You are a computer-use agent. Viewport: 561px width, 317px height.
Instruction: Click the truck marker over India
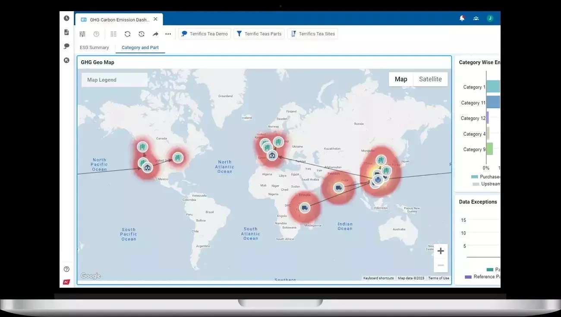pos(339,188)
